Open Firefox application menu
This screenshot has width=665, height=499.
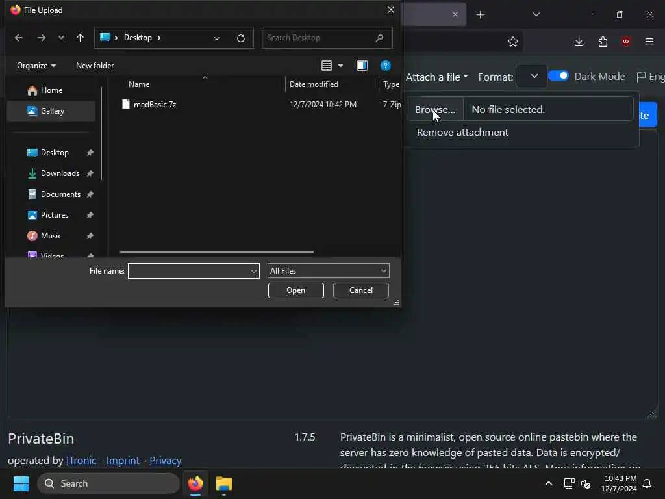[649, 42]
